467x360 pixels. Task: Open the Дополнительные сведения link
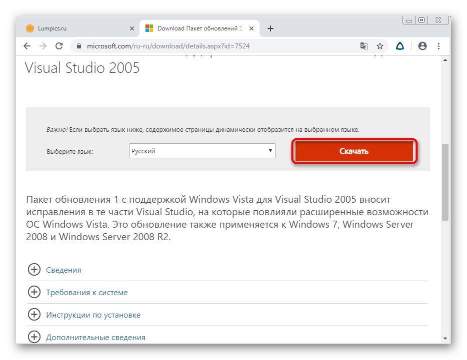(95, 338)
